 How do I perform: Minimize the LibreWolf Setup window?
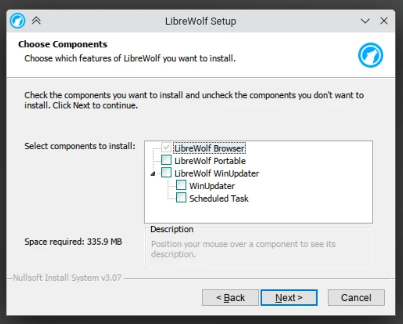click(x=365, y=21)
